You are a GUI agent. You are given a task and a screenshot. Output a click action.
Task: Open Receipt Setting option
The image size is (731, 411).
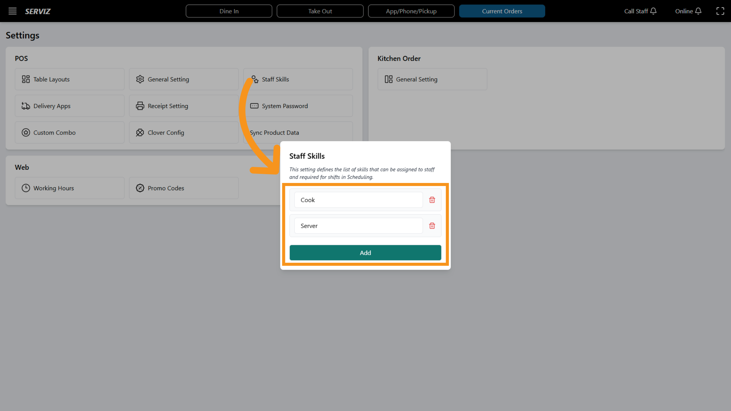pos(184,106)
